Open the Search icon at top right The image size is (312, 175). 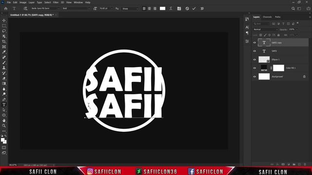[293, 9]
